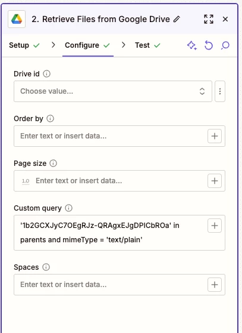Image resolution: width=242 pixels, height=333 pixels.
Task: Open the Drive id Choose value dropdown
Action: (113, 91)
